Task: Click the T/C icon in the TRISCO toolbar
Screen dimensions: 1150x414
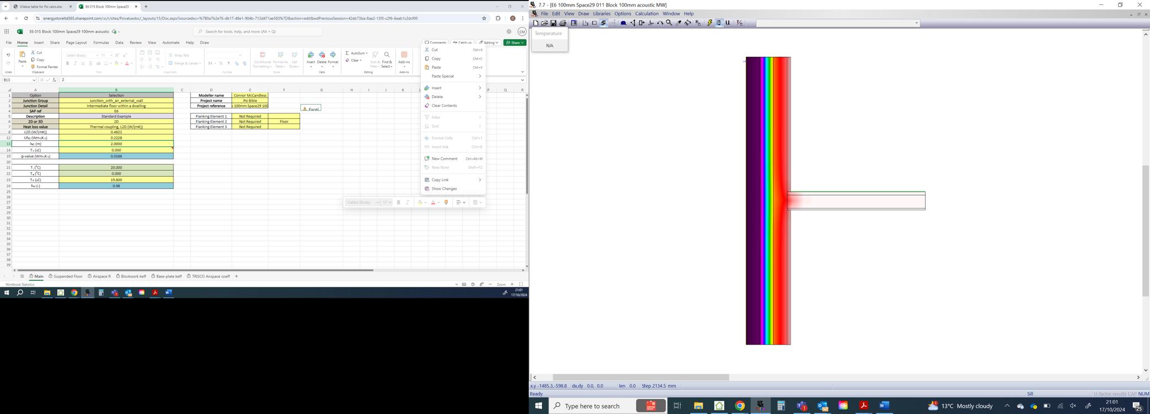Action: point(740,23)
